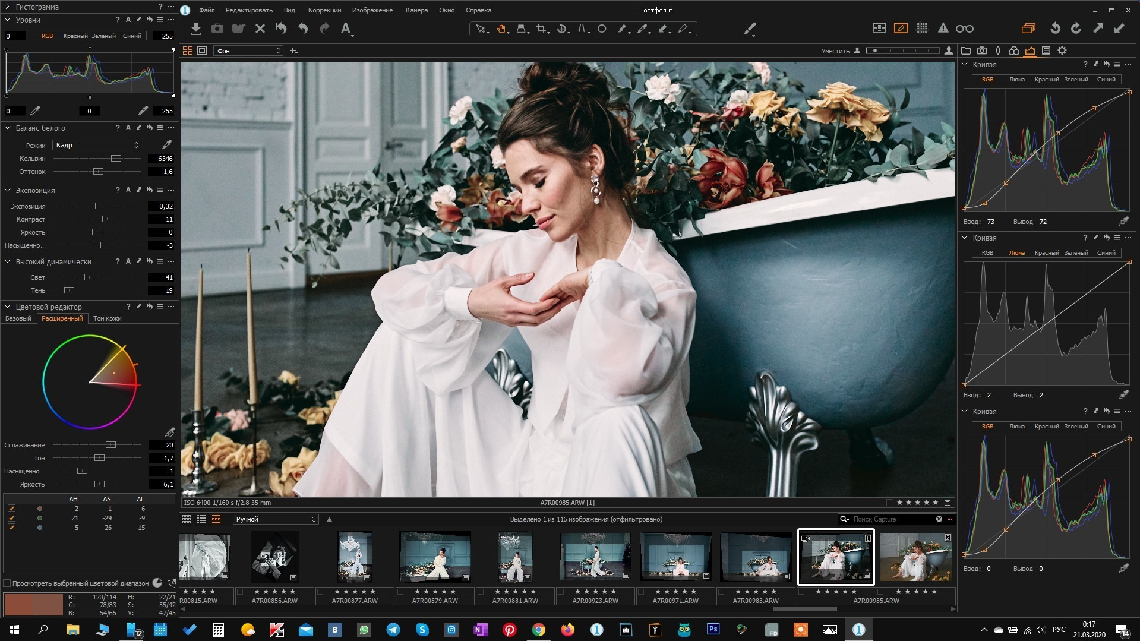The image size is (1140, 641).
Task: Click the Import images download-arrow icon
Action: [196, 29]
